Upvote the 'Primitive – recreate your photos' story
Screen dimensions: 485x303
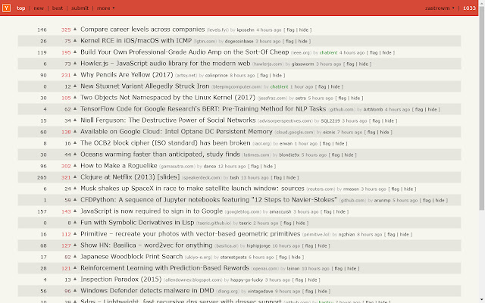coord(75,234)
